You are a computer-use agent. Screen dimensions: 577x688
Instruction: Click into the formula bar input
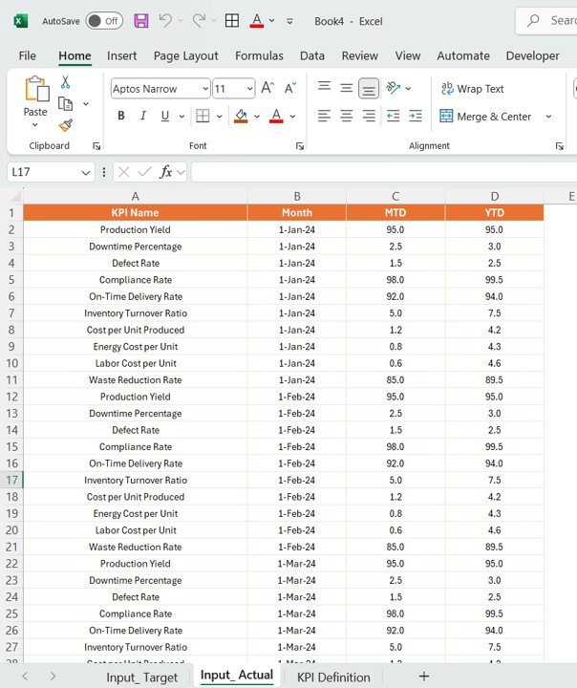coord(384,172)
